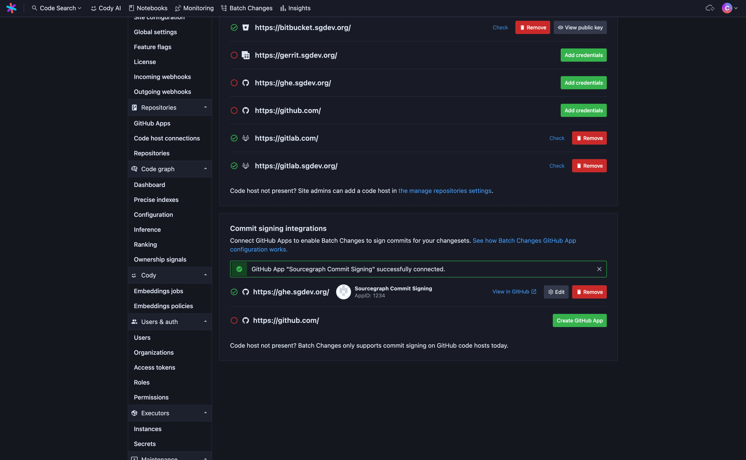Screen dimensions: 746x460
Task: Click the cloud status icon in top bar
Action: pos(710,8)
